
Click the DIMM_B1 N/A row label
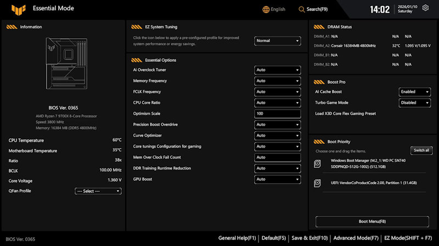pyautogui.click(x=325, y=55)
